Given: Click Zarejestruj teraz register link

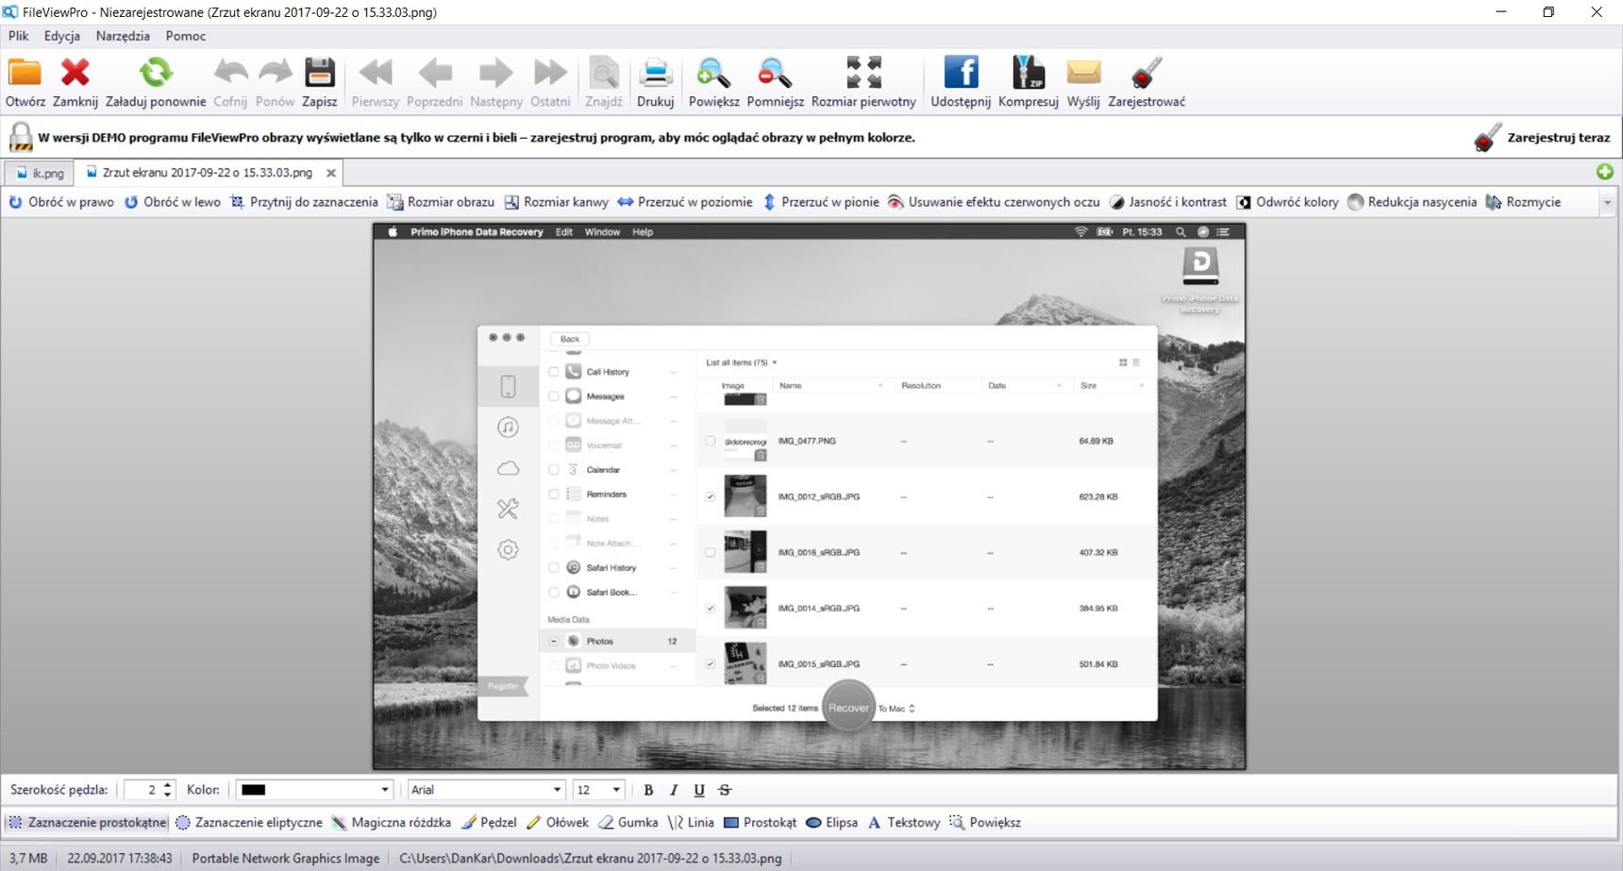Looking at the screenshot, I should pyautogui.click(x=1559, y=138).
